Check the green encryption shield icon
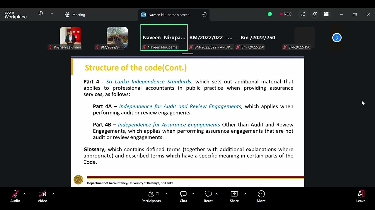 270,14
